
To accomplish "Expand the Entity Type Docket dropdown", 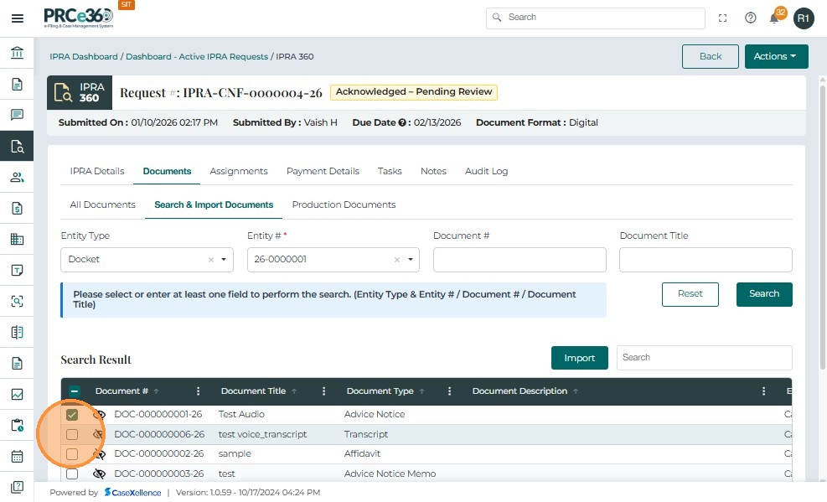I will point(223,260).
